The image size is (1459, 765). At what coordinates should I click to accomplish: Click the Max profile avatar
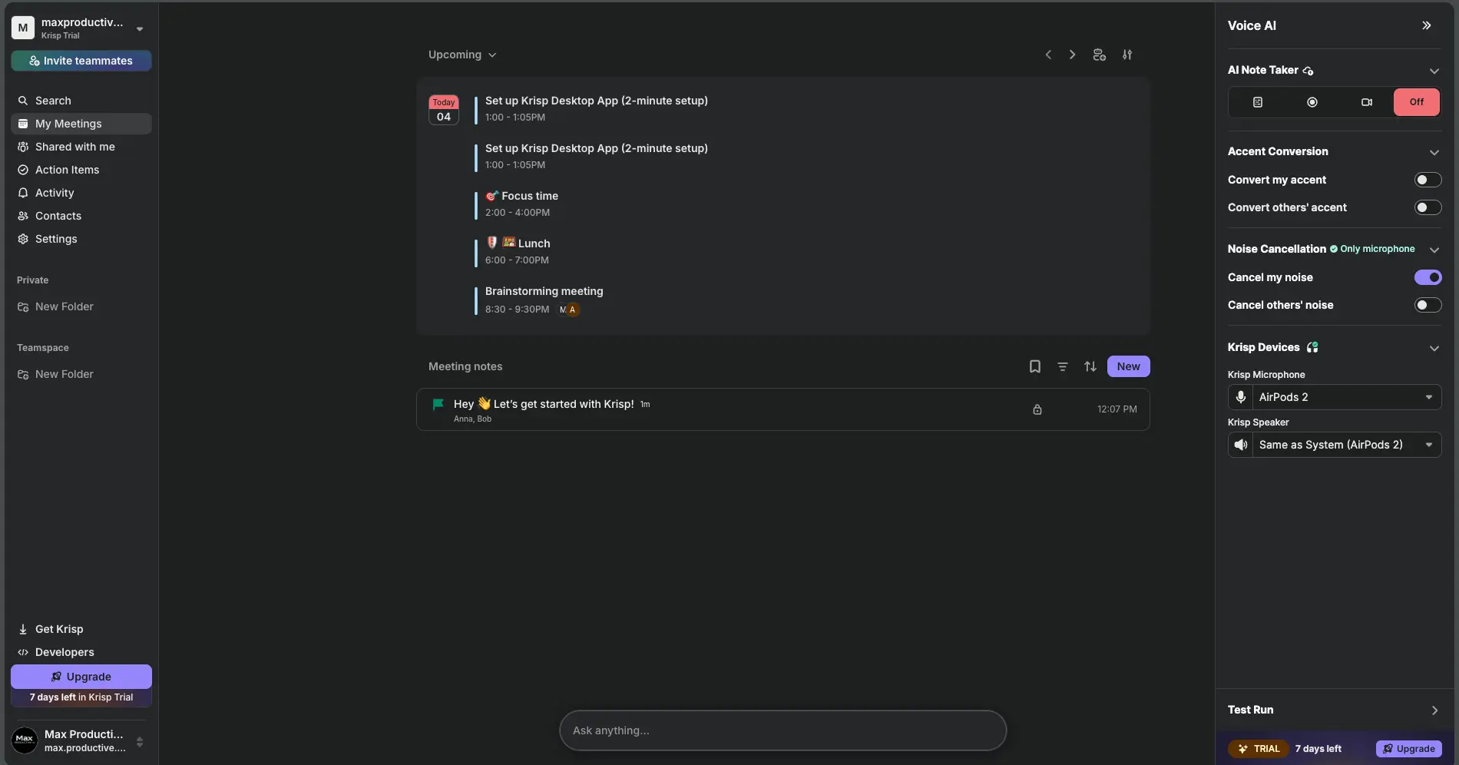coord(25,740)
